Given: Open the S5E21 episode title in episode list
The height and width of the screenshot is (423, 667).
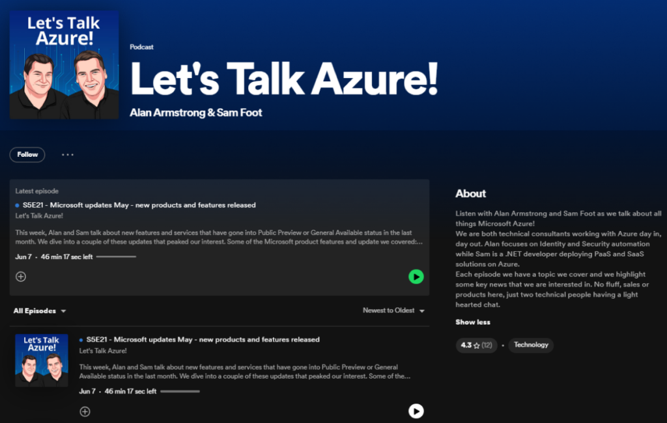Looking at the screenshot, I should (203, 340).
